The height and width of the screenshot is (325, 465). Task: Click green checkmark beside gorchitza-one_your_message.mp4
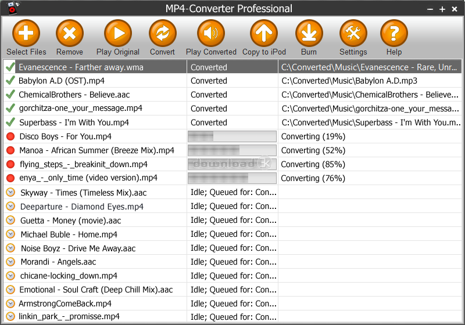[10, 108]
